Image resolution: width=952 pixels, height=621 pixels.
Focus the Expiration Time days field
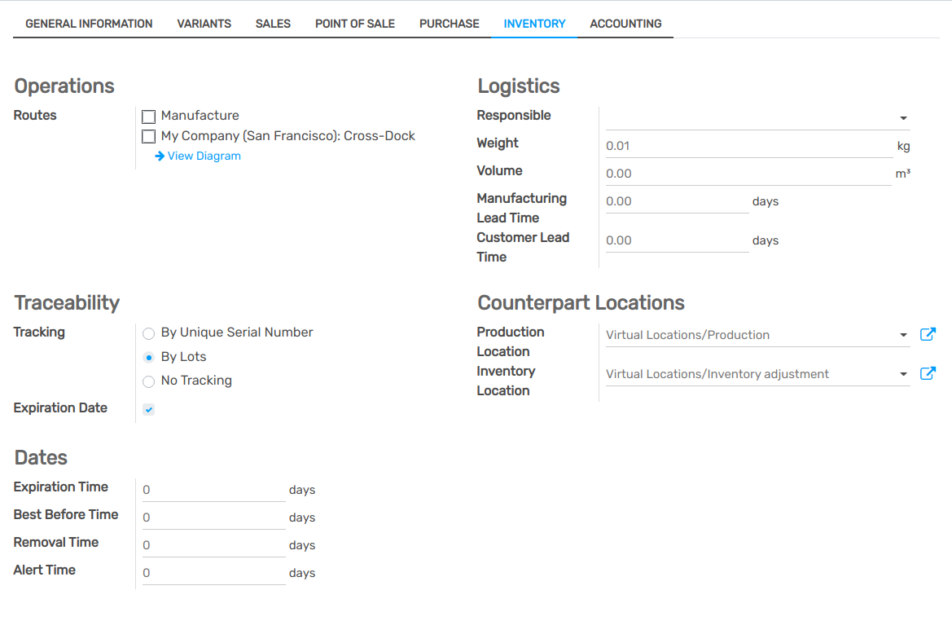(213, 490)
